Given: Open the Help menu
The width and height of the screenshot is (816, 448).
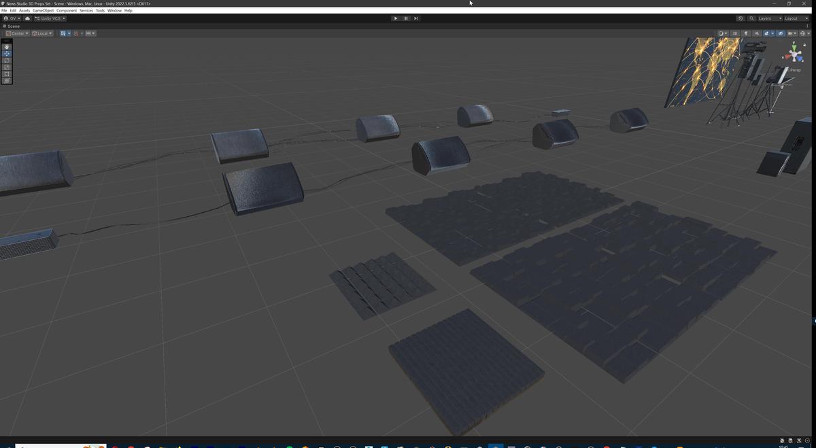Looking at the screenshot, I should click(129, 11).
